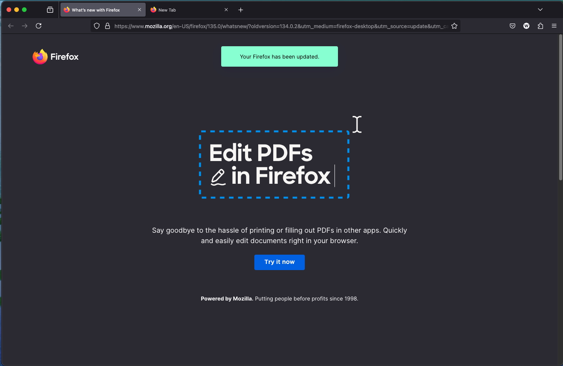The image size is (563, 366).
Task: Click the Say goodbye to the hassle paragraph
Action: [x=279, y=235]
